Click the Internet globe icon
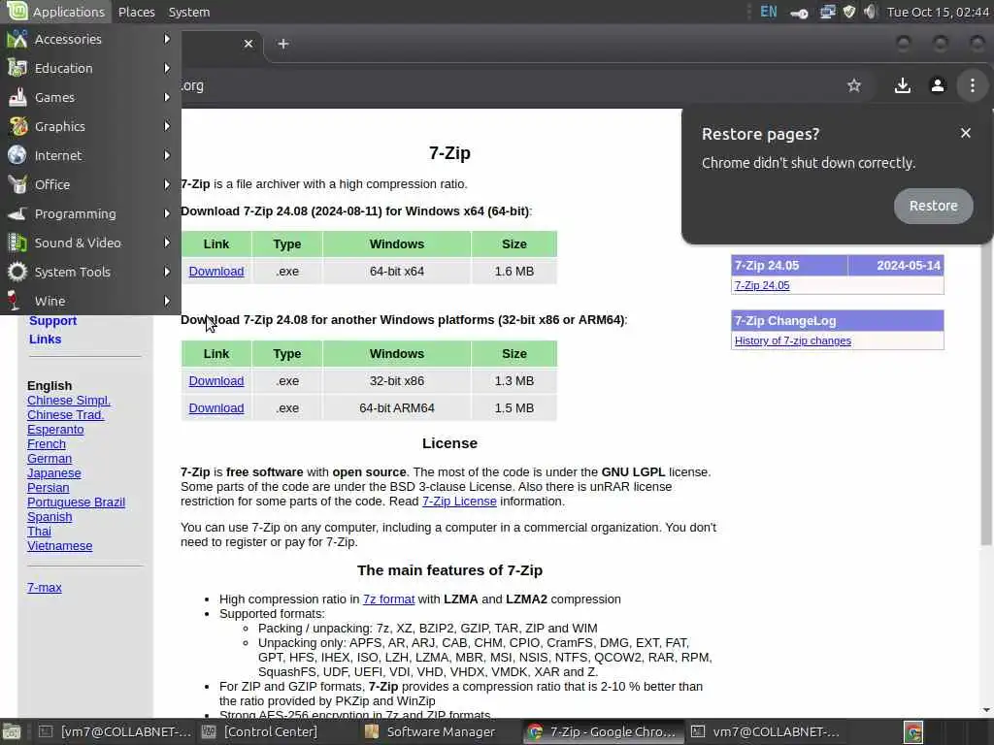 pos(17,156)
